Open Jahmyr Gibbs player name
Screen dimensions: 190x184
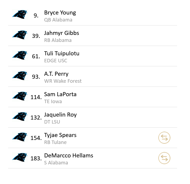point(61,33)
